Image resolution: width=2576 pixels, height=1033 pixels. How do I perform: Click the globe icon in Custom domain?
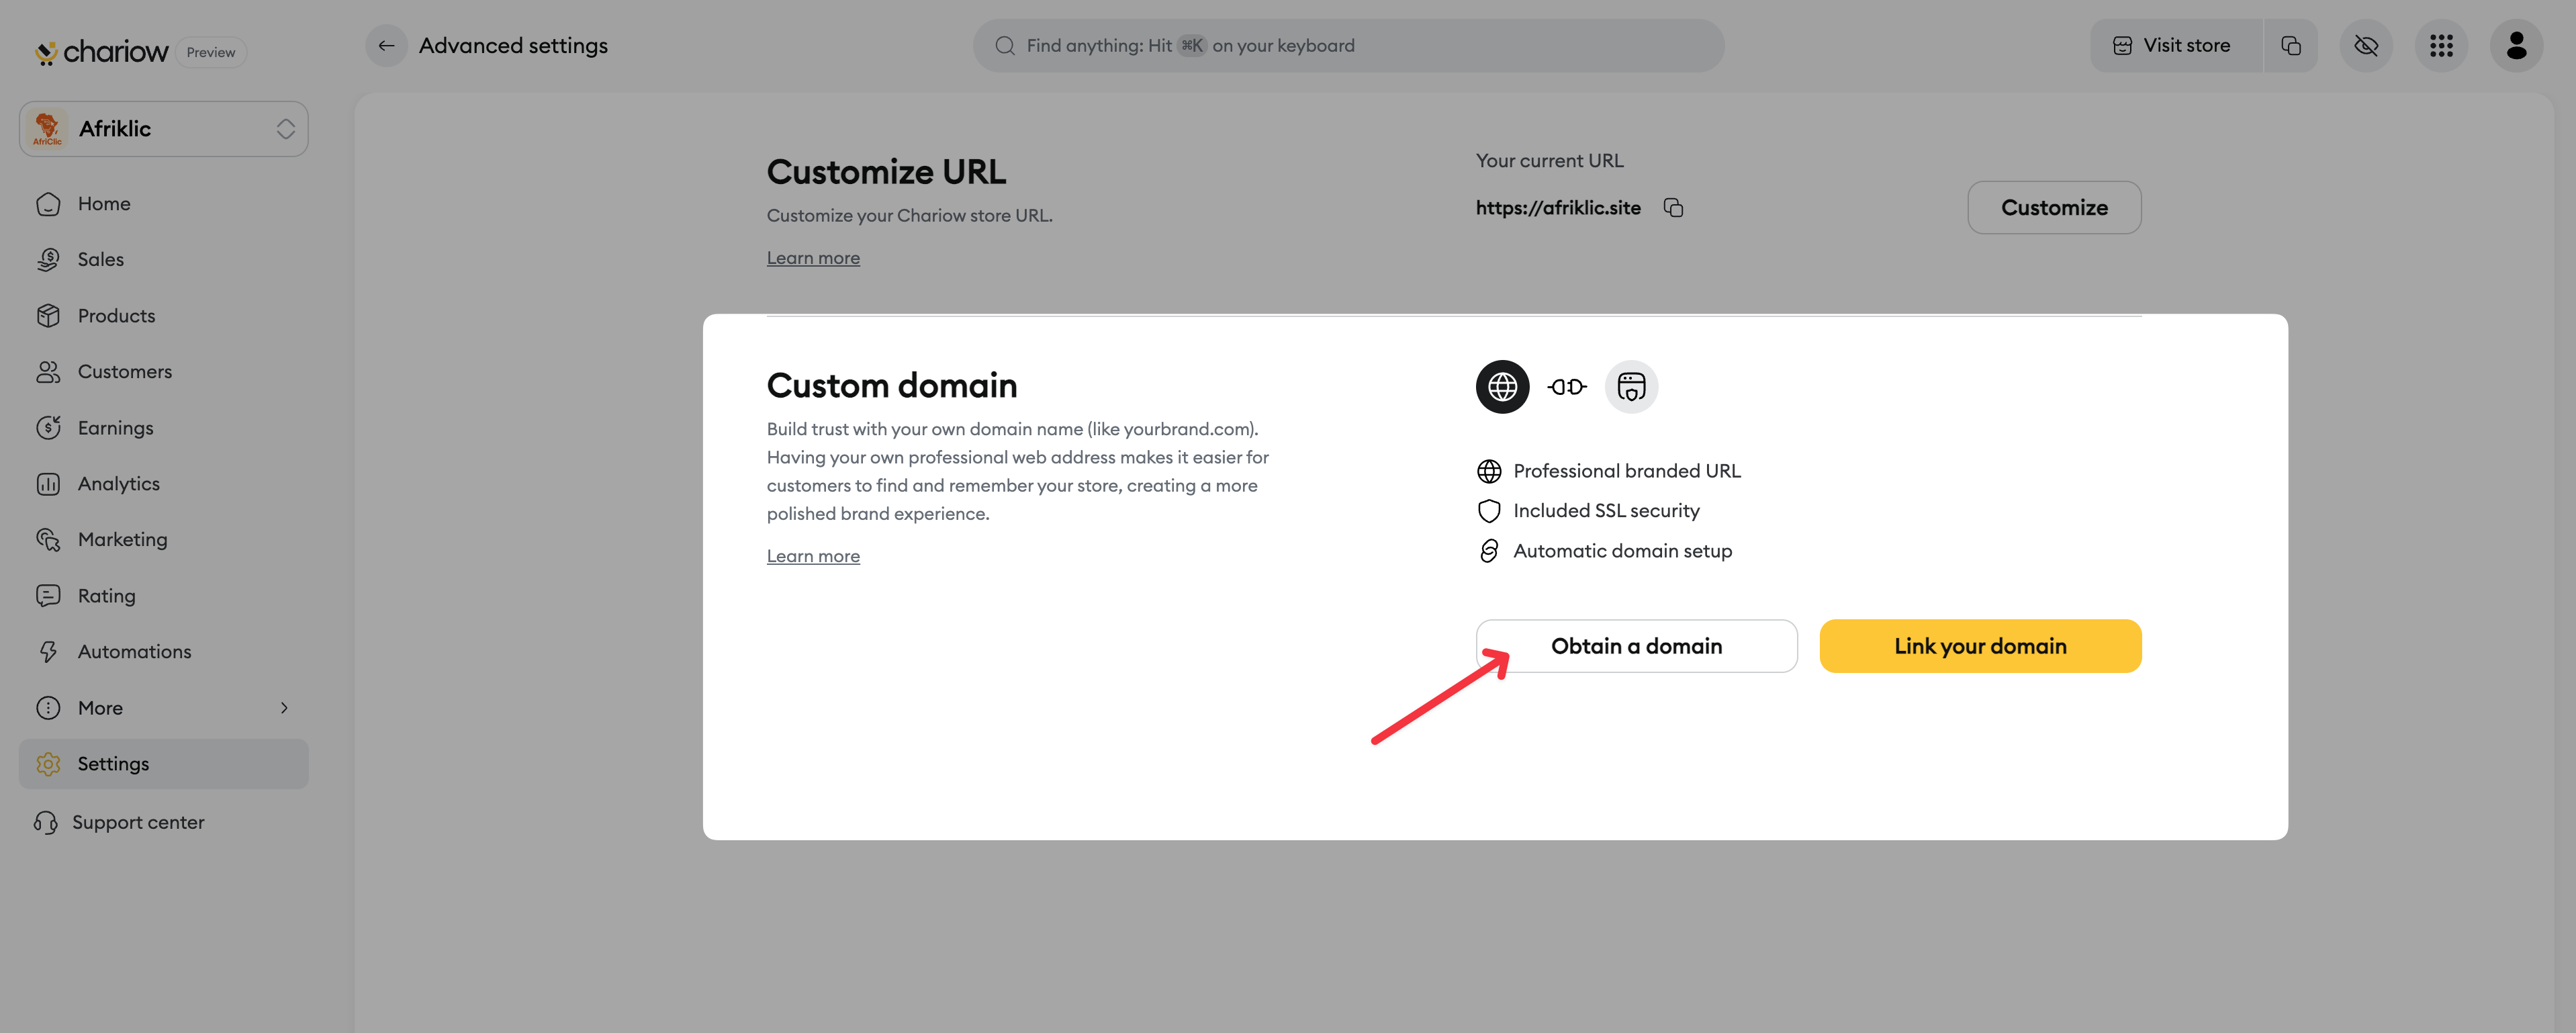pos(1502,387)
